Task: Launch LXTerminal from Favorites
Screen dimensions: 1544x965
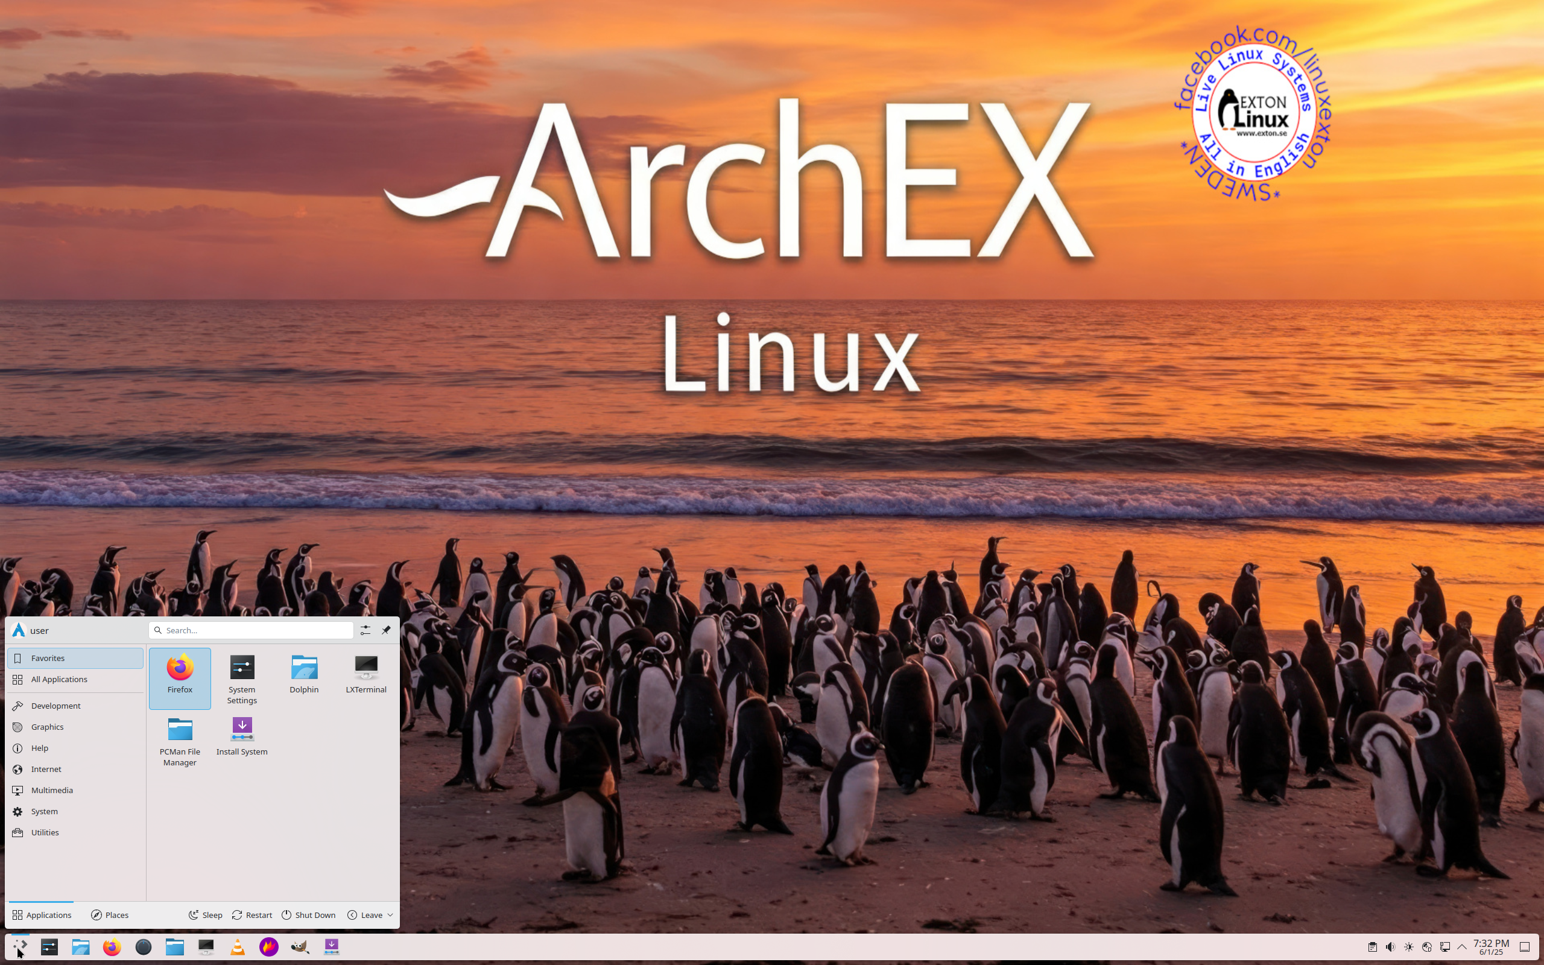Action: pyautogui.click(x=366, y=678)
